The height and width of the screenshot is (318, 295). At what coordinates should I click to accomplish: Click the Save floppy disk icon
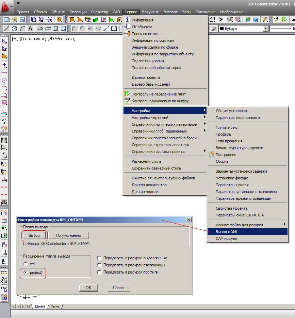pos(22,19)
